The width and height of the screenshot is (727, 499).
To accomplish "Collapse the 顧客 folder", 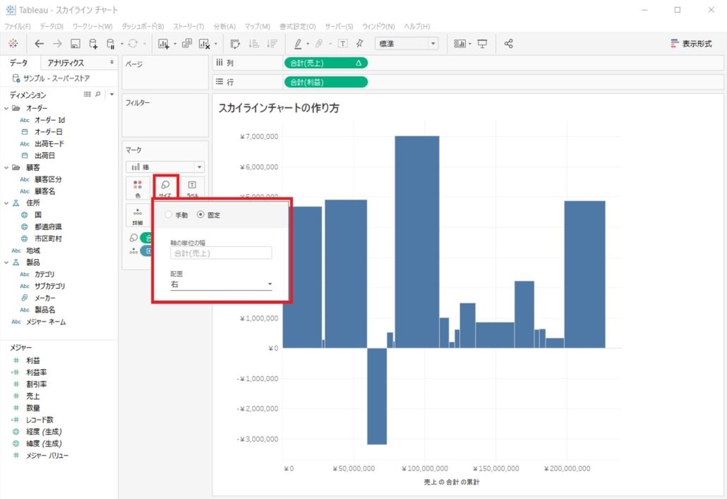I will click(x=6, y=168).
